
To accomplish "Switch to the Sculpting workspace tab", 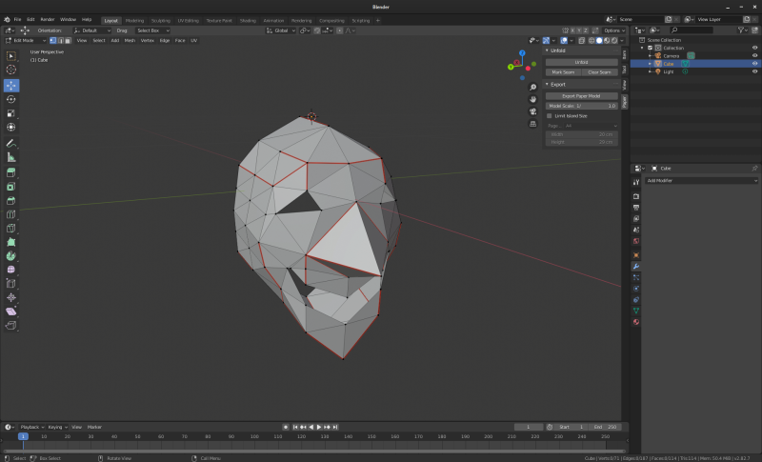I will [161, 19].
